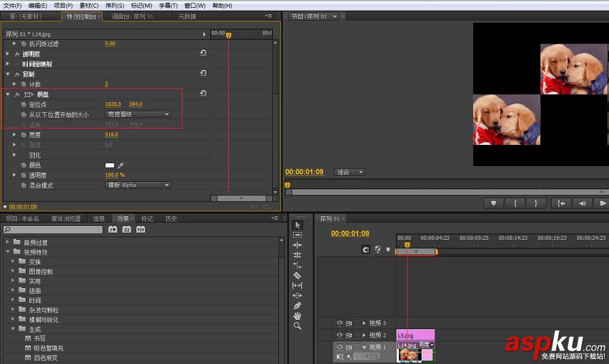This screenshot has height=364, width=609.
Task: Open the 宽度滑块 size dropdown
Action: pyautogui.click(x=138, y=114)
